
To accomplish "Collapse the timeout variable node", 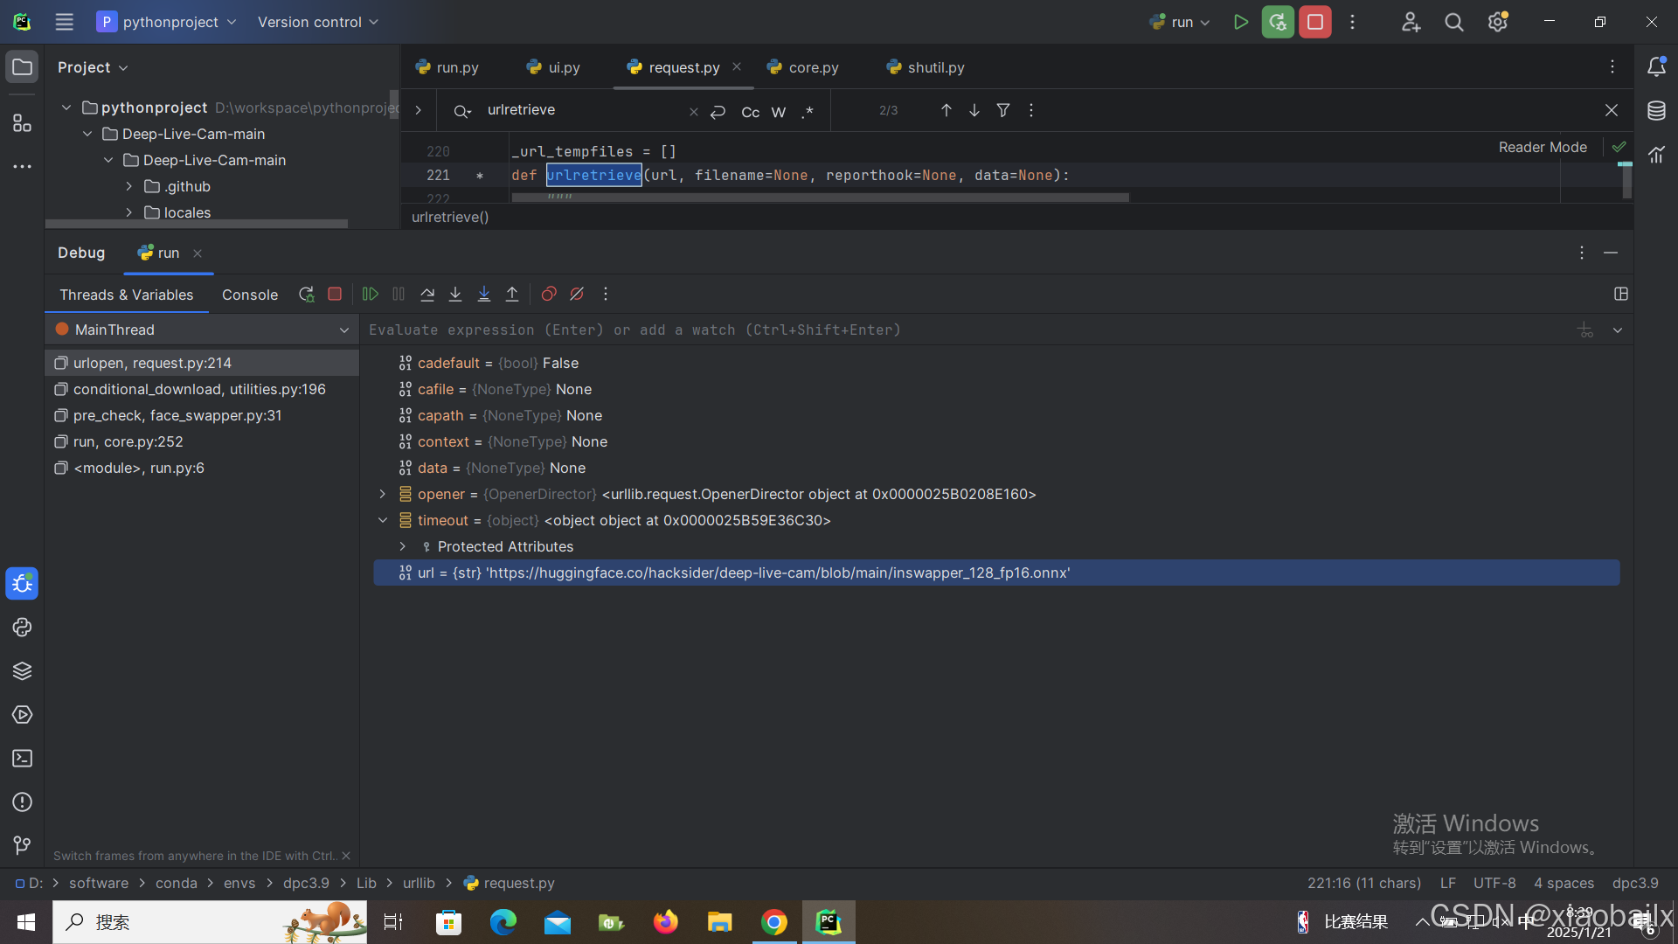I will click(382, 521).
